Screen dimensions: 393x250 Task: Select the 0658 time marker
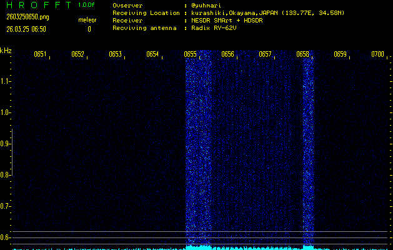pos(302,55)
